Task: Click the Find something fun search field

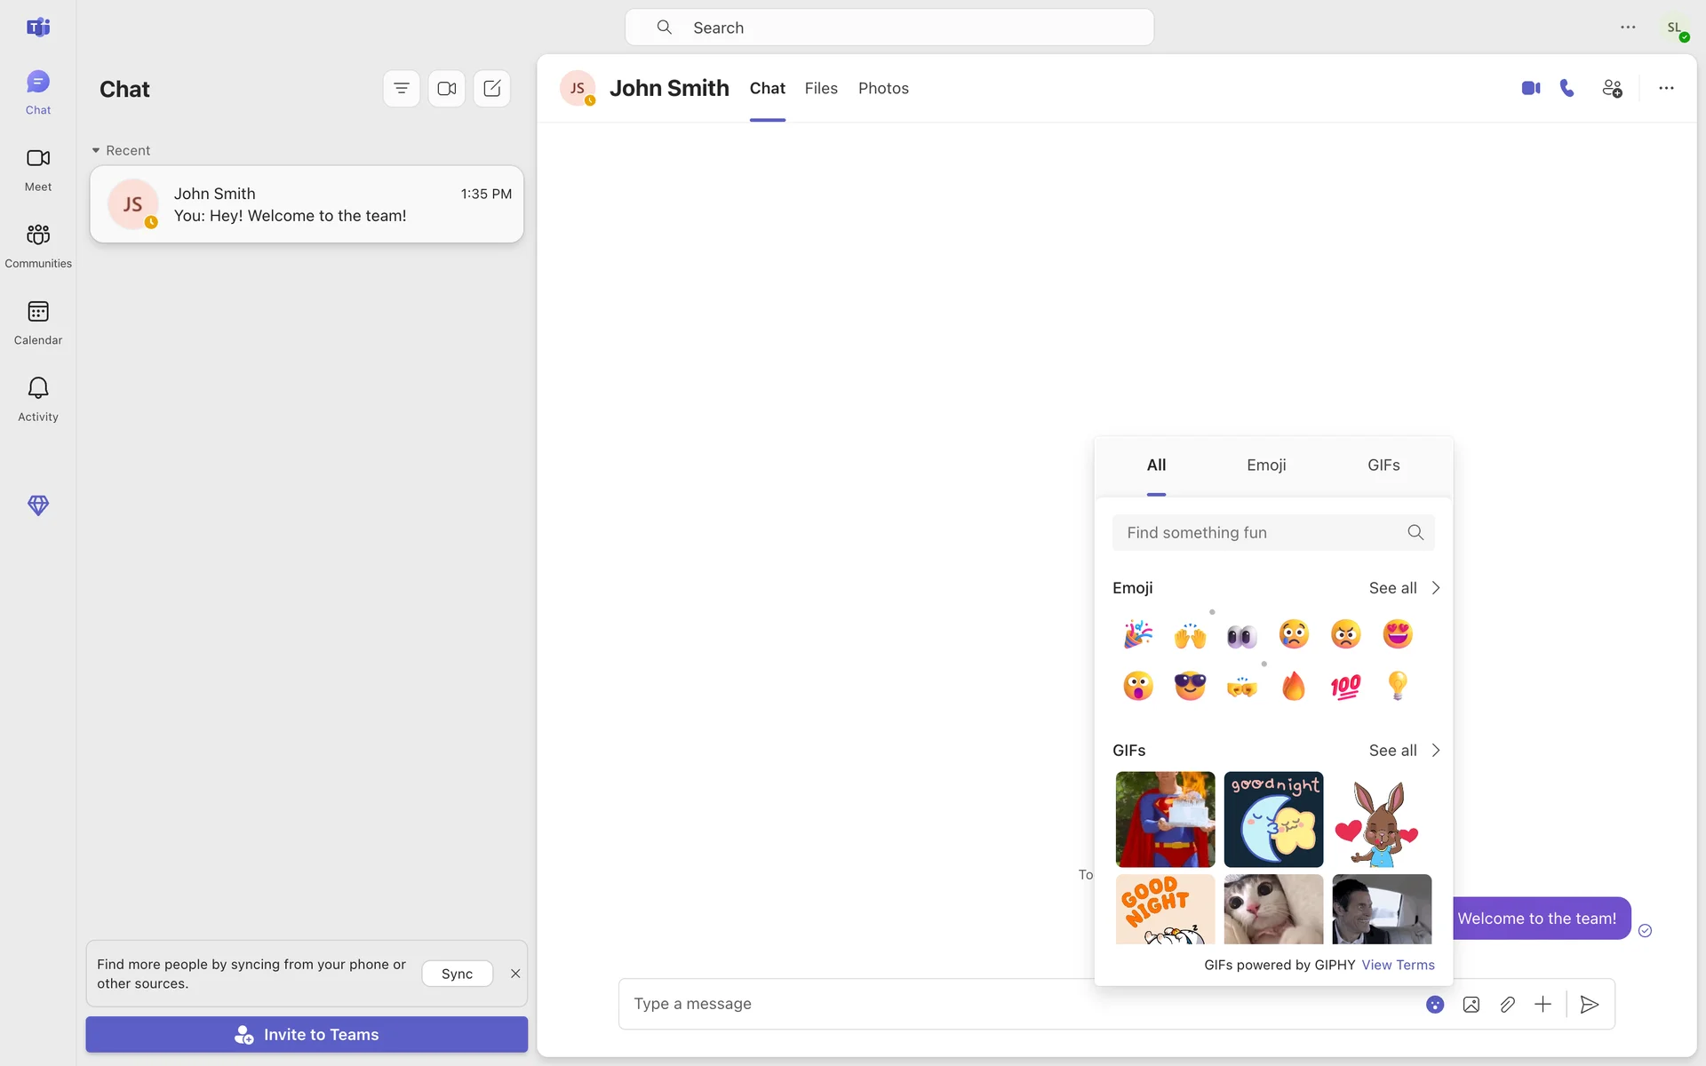Action: 1257,533
